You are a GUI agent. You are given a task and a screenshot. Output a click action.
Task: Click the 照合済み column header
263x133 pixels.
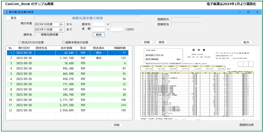[x=99, y=48]
